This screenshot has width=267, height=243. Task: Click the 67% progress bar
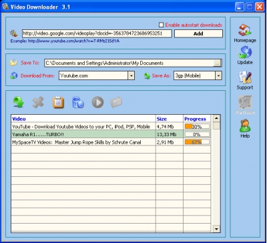197,142
